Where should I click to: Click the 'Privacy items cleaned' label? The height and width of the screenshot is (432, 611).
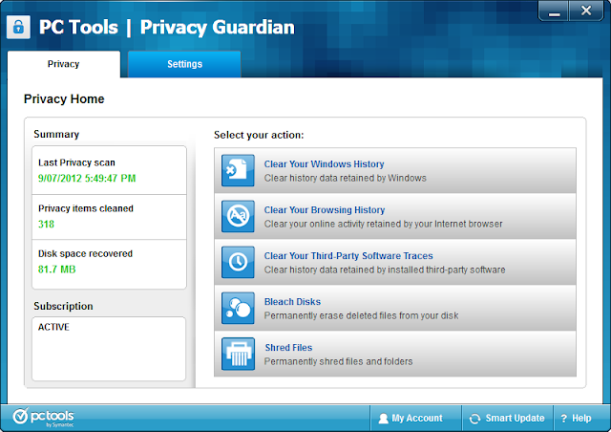(x=86, y=208)
